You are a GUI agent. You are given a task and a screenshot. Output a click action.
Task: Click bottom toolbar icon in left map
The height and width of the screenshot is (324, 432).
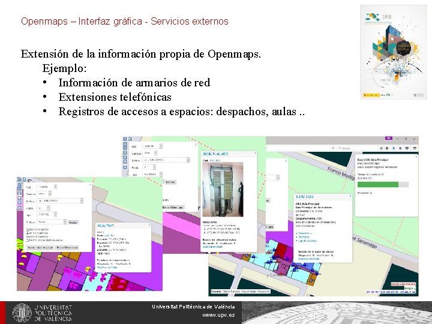point(20,208)
